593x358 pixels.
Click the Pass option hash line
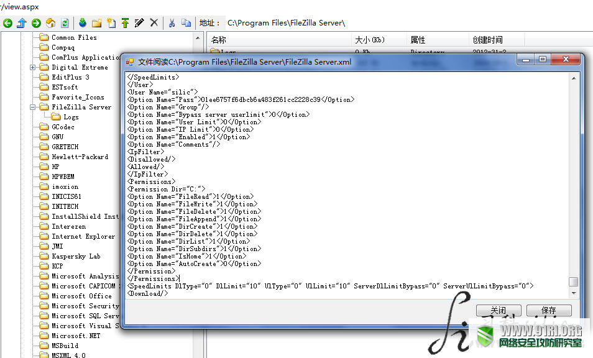pos(241,100)
